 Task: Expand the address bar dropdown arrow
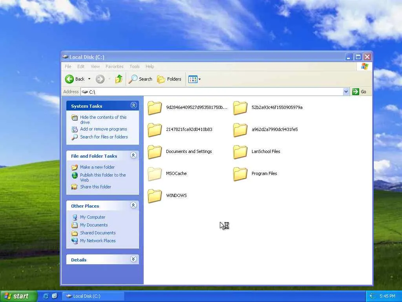346,92
